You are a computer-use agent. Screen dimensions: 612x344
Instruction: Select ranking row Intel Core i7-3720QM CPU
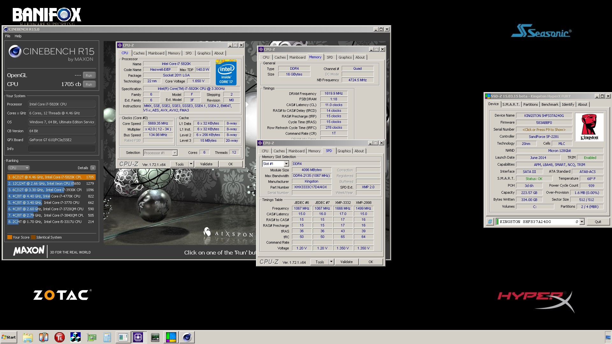click(x=51, y=209)
